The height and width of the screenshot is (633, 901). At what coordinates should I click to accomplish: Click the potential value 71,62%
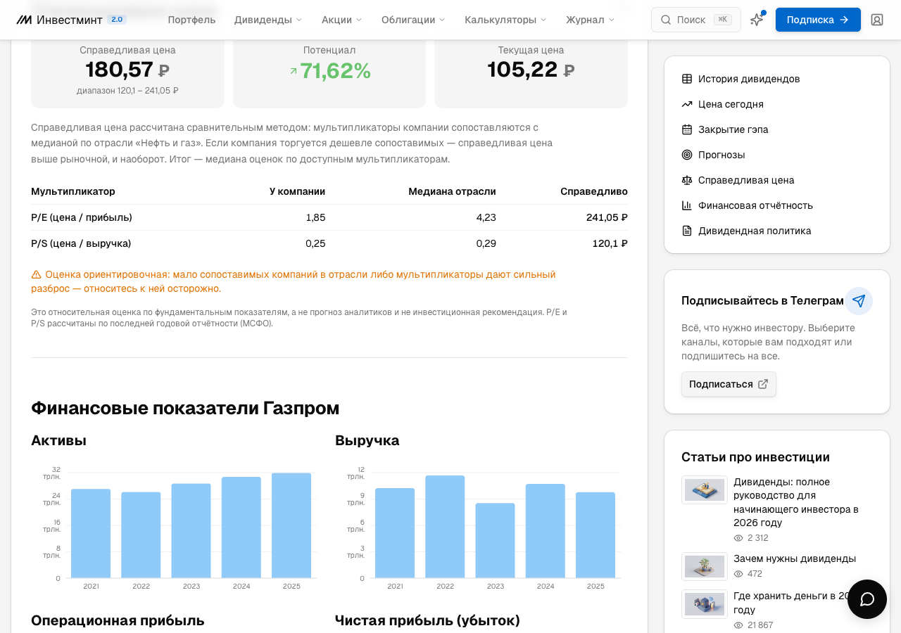point(330,70)
